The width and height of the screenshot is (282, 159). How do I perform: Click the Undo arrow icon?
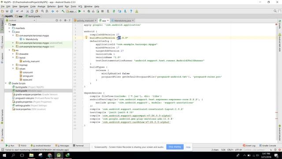17,11
